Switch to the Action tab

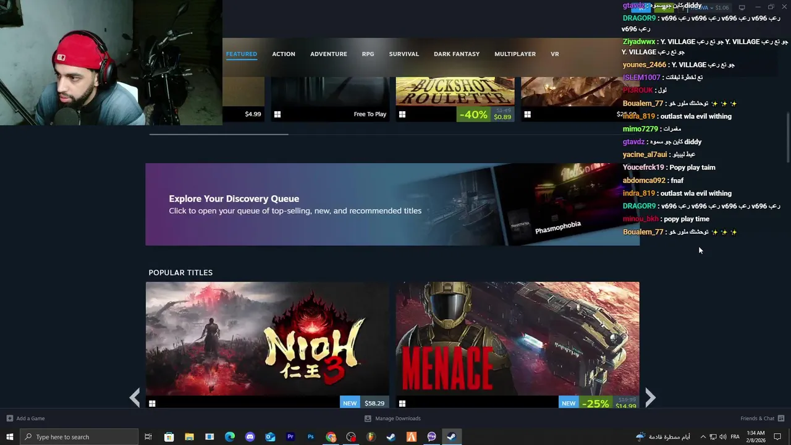click(284, 54)
